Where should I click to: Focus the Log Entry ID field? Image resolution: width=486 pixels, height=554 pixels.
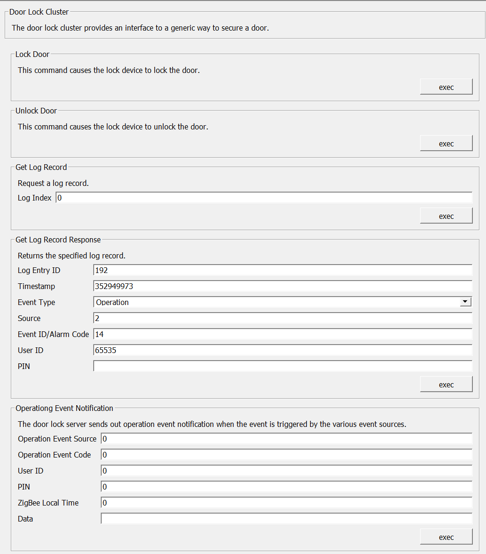[283, 270]
